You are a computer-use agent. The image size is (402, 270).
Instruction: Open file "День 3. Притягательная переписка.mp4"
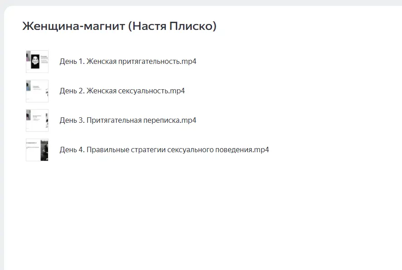(128, 121)
